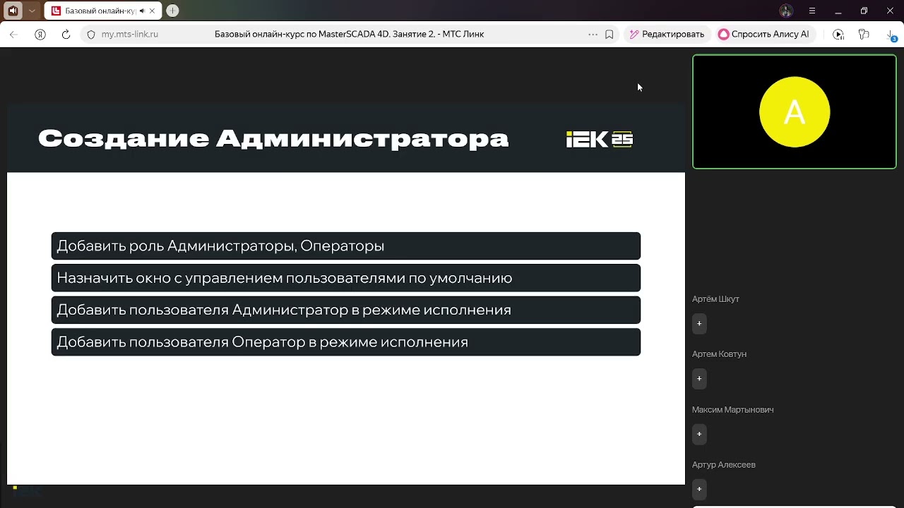Click the line Добавить пользователя Оператор
Viewport: 904px width, 508px height.
346,341
